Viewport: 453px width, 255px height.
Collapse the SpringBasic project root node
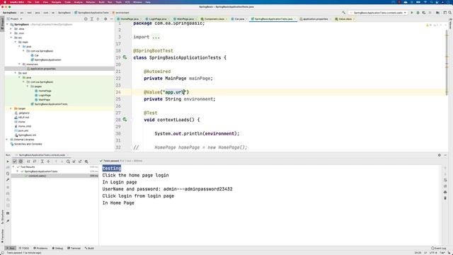7,25
